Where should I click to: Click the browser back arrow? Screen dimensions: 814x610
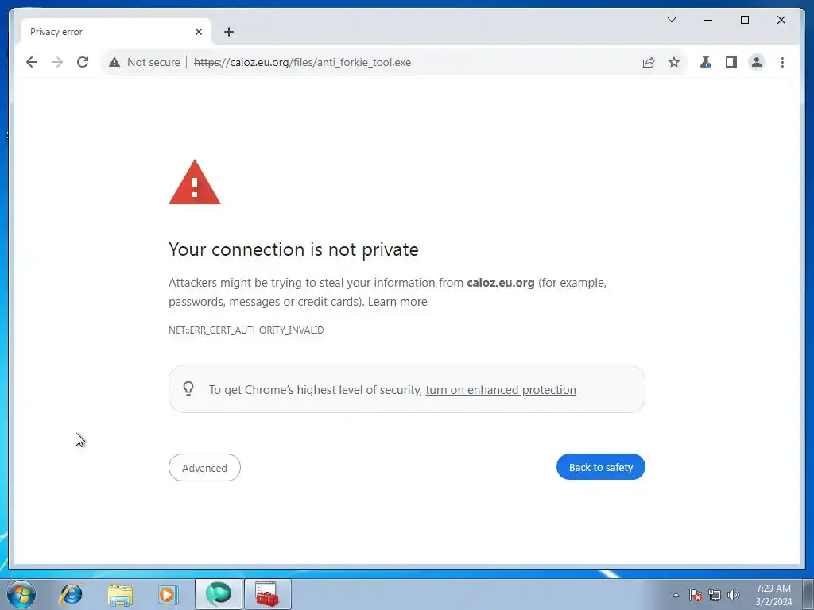tap(32, 62)
